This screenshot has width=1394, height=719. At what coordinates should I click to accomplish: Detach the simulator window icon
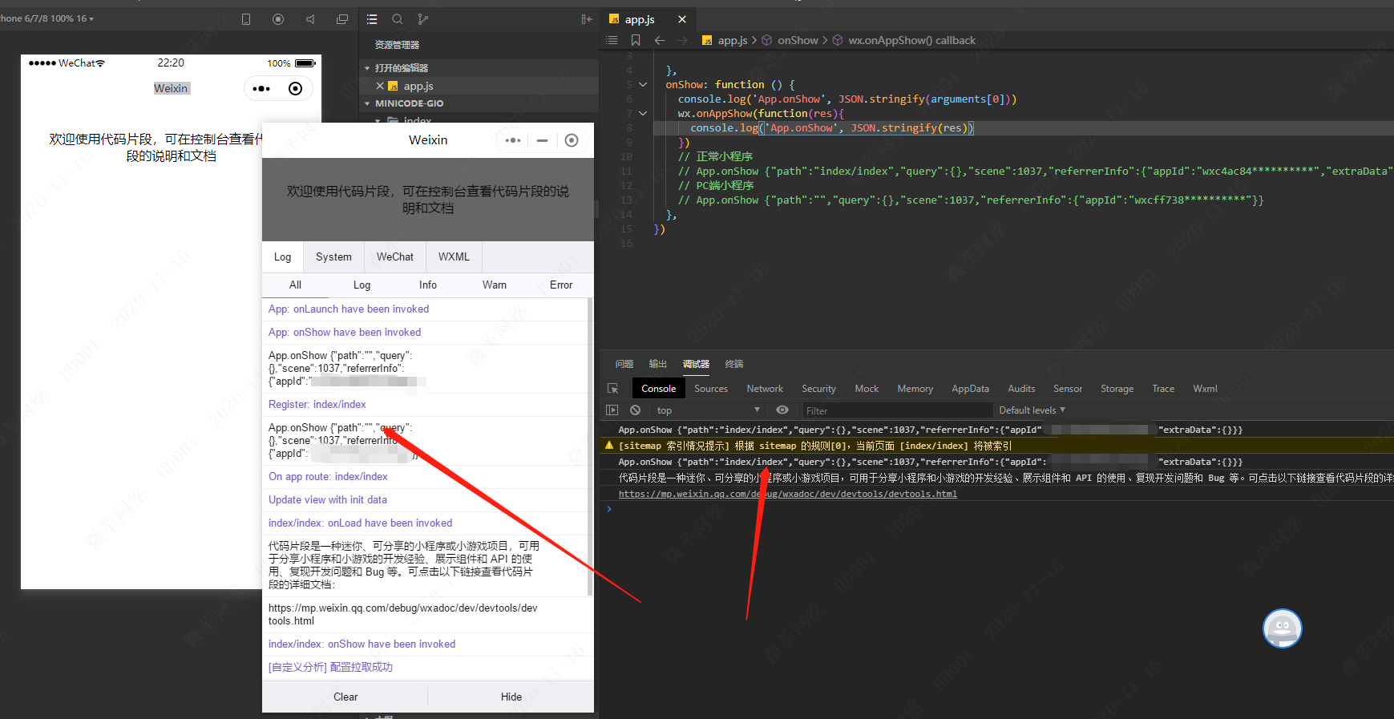[342, 19]
